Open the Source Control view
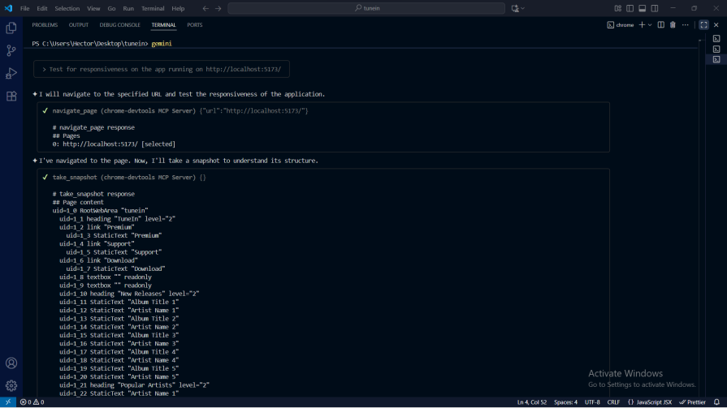The image size is (727, 408). click(x=11, y=50)
